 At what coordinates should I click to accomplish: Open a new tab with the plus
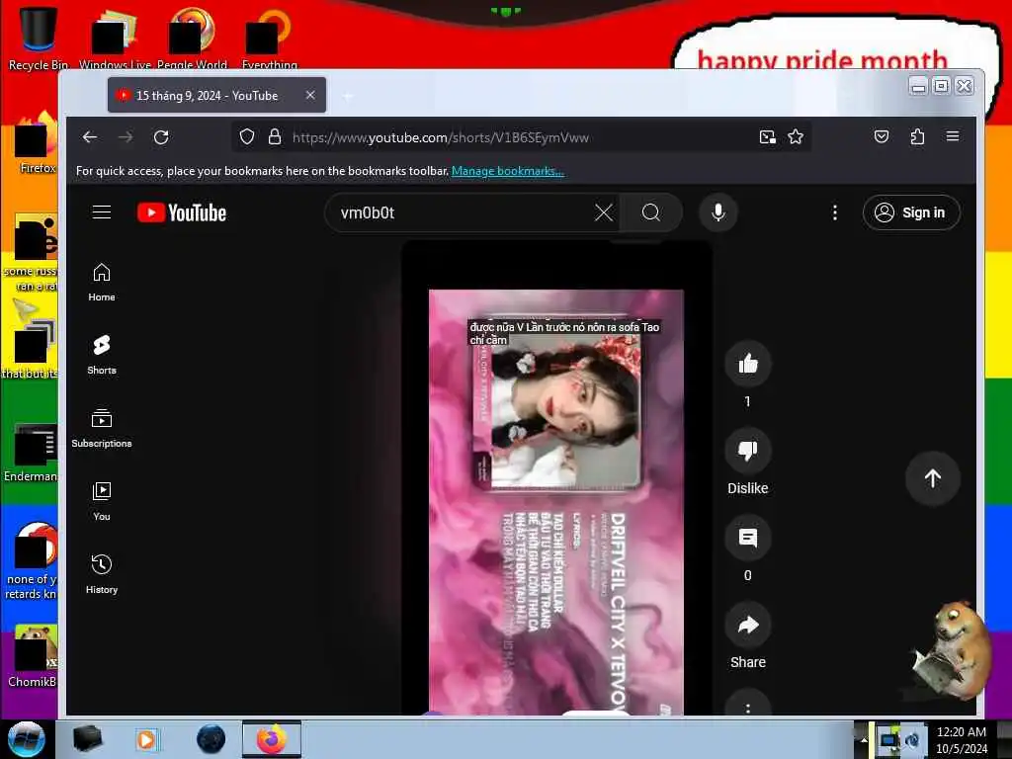coord(348,96)
